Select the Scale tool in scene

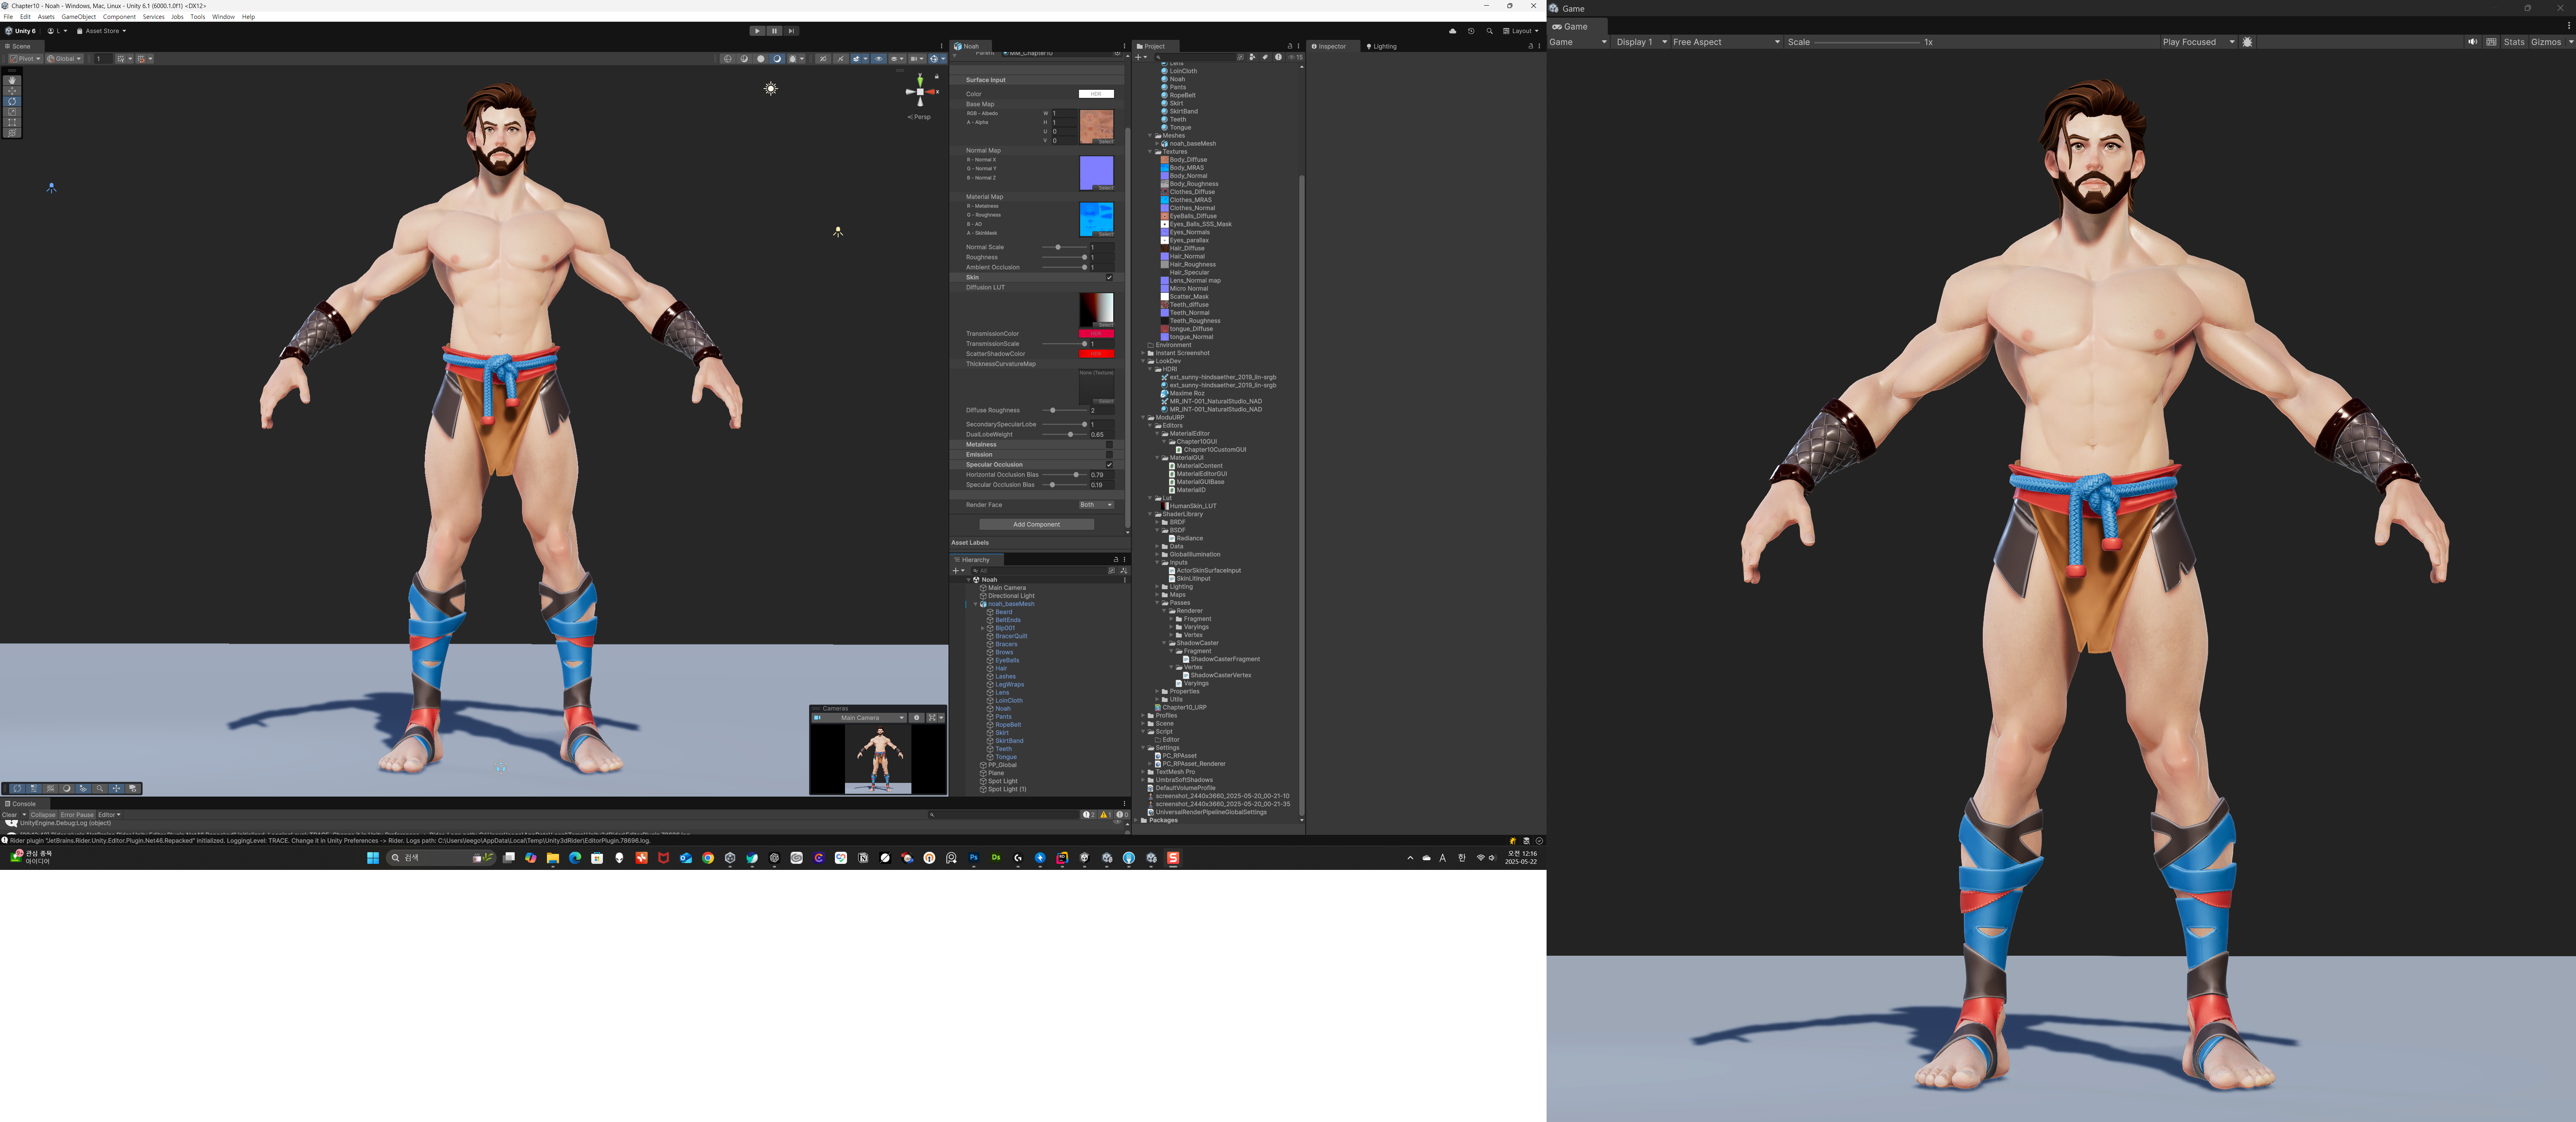coord(12,112)
